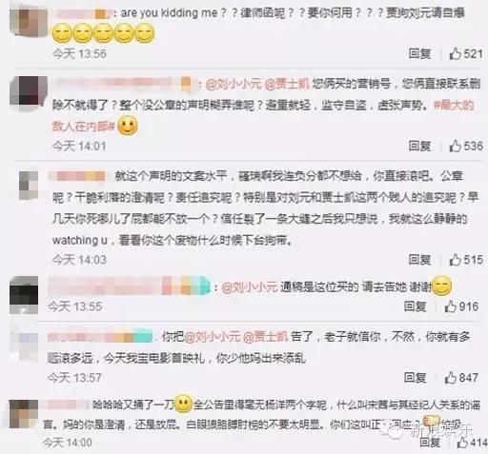Open the @贾士凯 mention in the 13:57 comment
The image size is (488, 454).
tap(266, 337)
